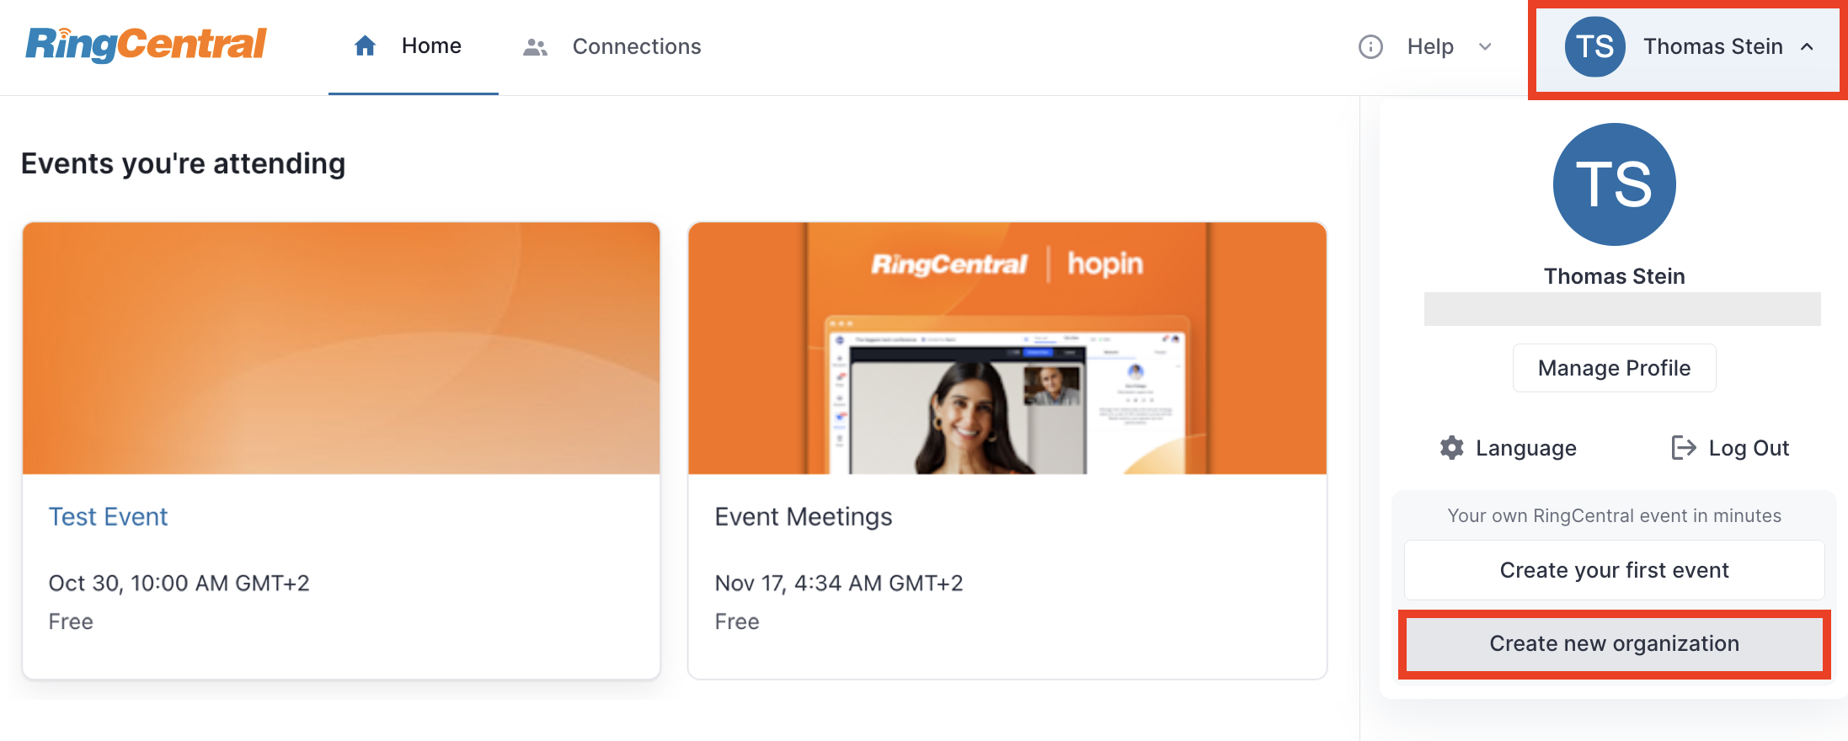Click the Help info circle icon
Image resolution: width=1848 pixels, height=741 pixels.
coord(1370,46)
